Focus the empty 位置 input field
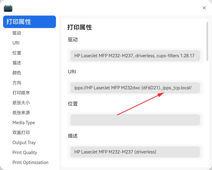 click(x=135, y=120)
